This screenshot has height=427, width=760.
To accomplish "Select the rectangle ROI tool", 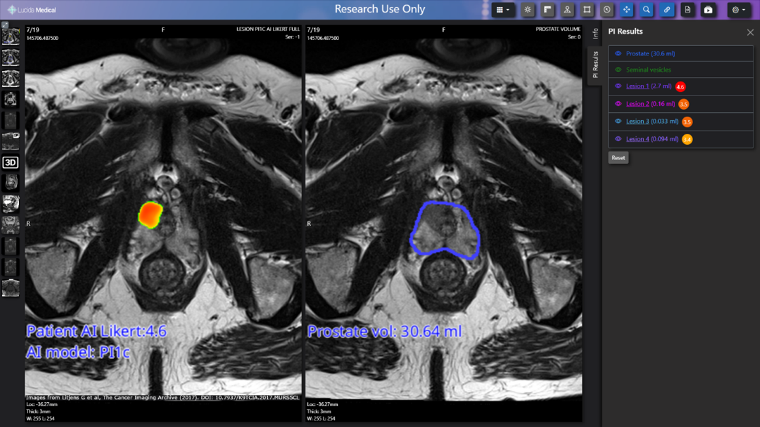I will pos(587,10).
